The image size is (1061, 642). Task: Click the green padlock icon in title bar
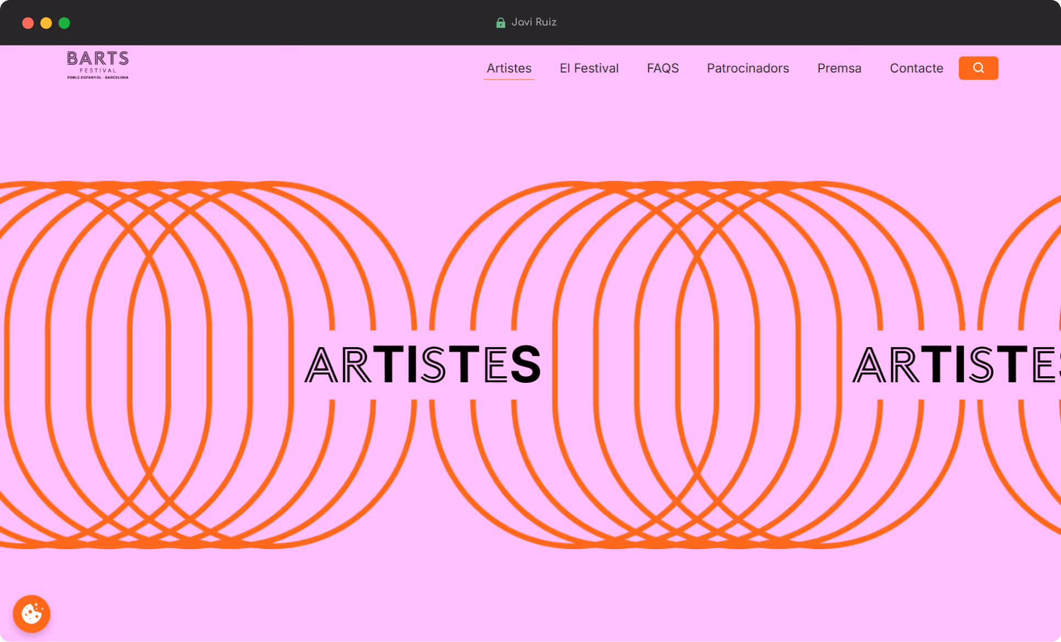tap(500, 23)
